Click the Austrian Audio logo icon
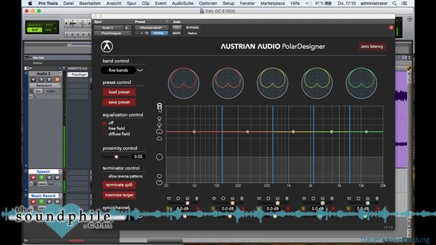 click(x=107, y=46)
